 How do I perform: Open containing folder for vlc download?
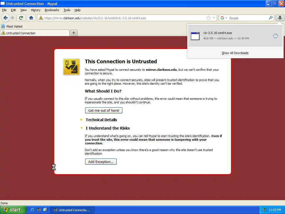click(x=275, y=36)
